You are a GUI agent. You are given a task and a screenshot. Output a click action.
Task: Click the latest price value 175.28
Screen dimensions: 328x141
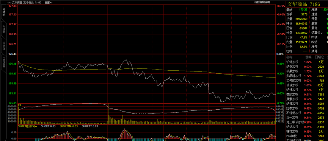pyautogui.click(x=303, y=10)
